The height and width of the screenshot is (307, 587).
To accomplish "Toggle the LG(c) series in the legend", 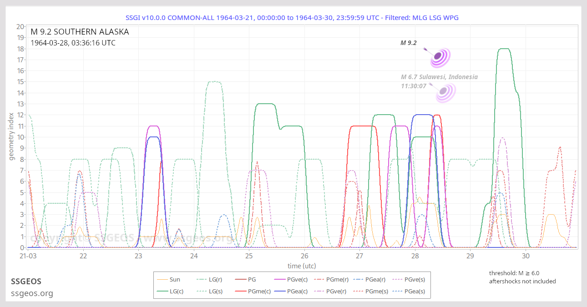I will pos(170,291).
